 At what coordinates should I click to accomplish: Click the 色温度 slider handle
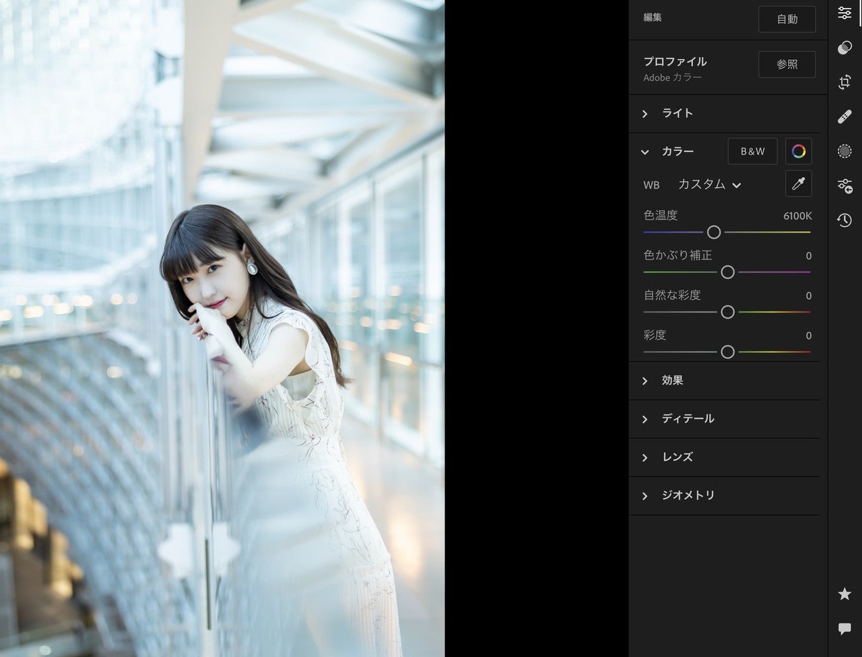714,232
